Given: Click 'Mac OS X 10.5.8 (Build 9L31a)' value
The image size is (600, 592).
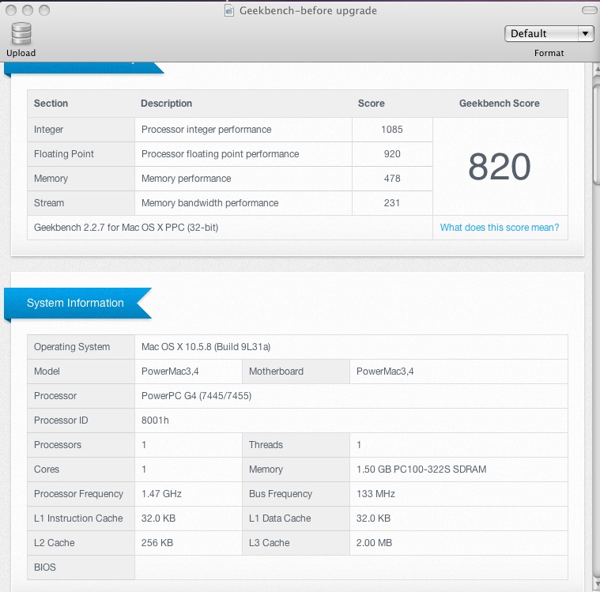Looking at the screenshot, I should [x=206, y=347].
